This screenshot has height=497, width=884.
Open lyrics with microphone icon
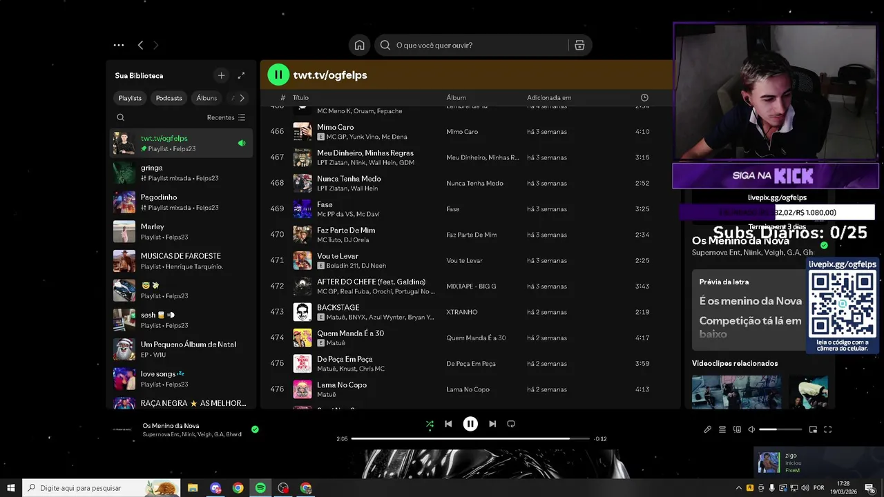(x=707, y=429)
